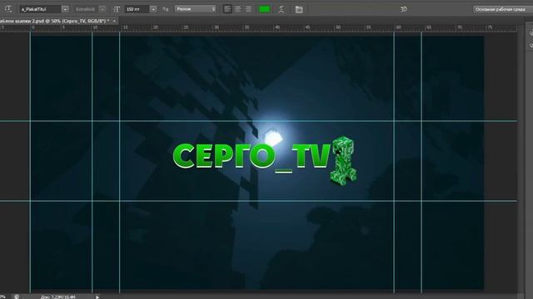Click the 3D text button
Viewport: 533px width, 299px height.
403,9
